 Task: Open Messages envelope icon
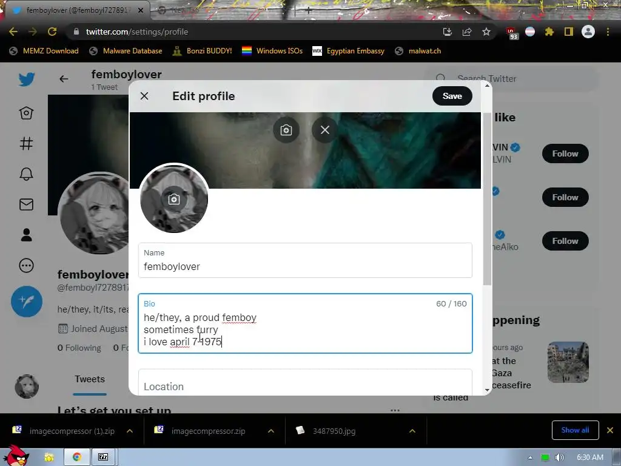pos(26,204)
